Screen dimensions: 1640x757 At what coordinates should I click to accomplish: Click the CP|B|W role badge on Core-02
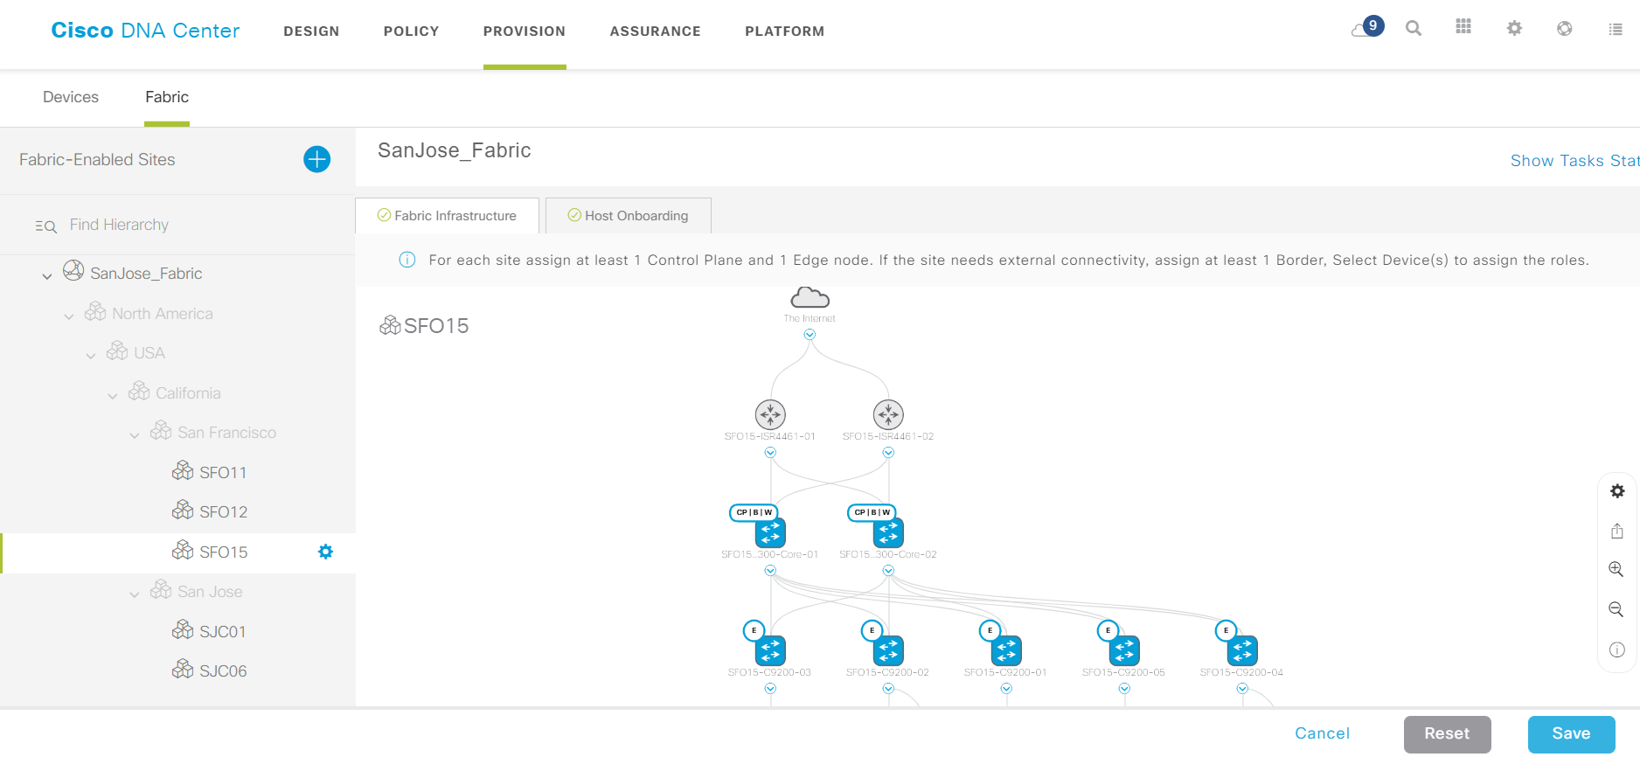(872, 512)
